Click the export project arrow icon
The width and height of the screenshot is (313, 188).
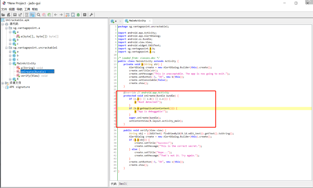(x=20, y=15)
